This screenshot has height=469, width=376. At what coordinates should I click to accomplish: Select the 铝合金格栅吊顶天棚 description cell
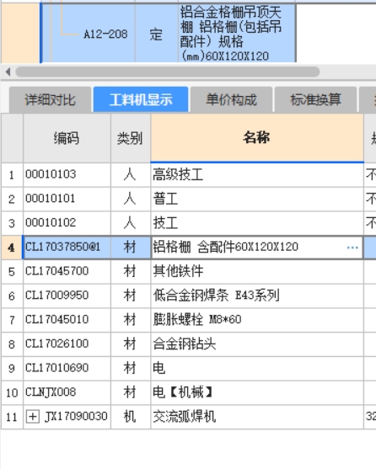click(237, 34)
